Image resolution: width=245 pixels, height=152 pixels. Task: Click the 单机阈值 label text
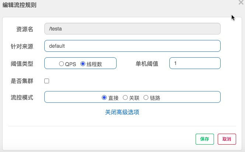point(147,64)
